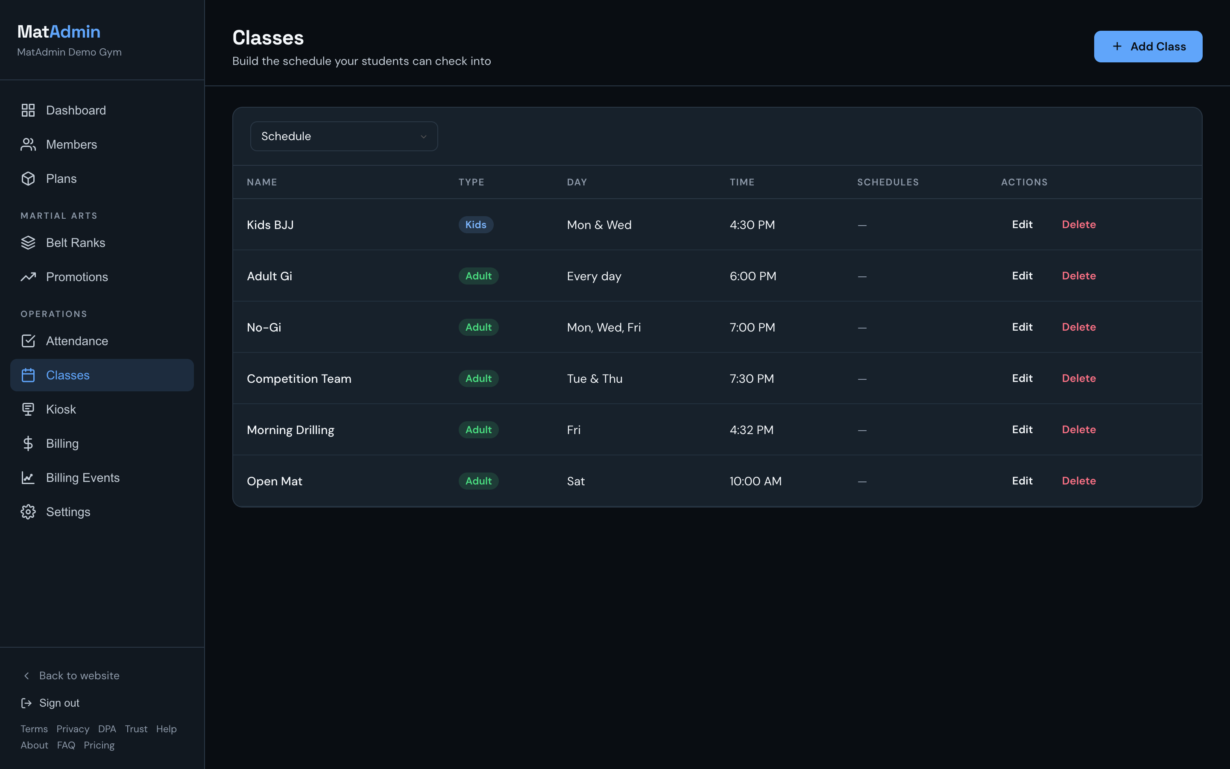Click the 'Every day' cell
The width and height of the screenshot is (1230, 769).
click(x=594, y=276)
